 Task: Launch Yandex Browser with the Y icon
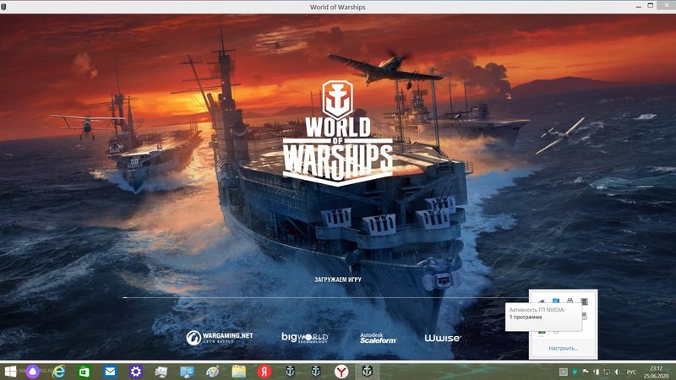(x=341, y=372)
